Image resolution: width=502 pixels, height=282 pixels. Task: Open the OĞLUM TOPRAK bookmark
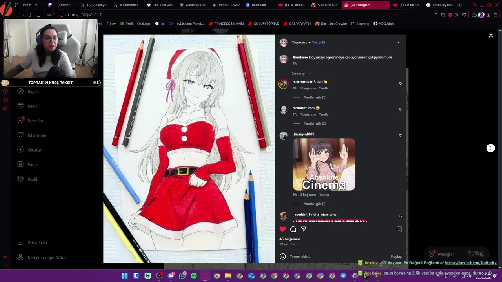click(x=264, y=23)
